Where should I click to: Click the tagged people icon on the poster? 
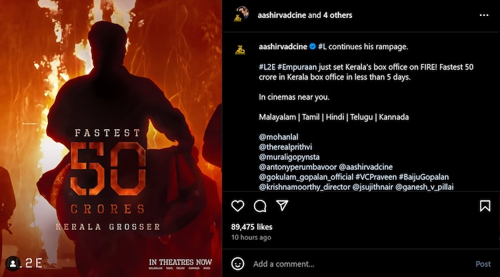[x=13, y=264]
